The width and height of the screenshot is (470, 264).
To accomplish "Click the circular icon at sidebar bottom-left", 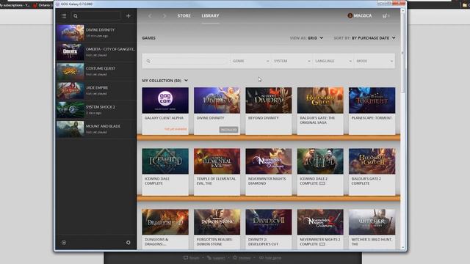I will pyautogui.click(x=64, y=243).
